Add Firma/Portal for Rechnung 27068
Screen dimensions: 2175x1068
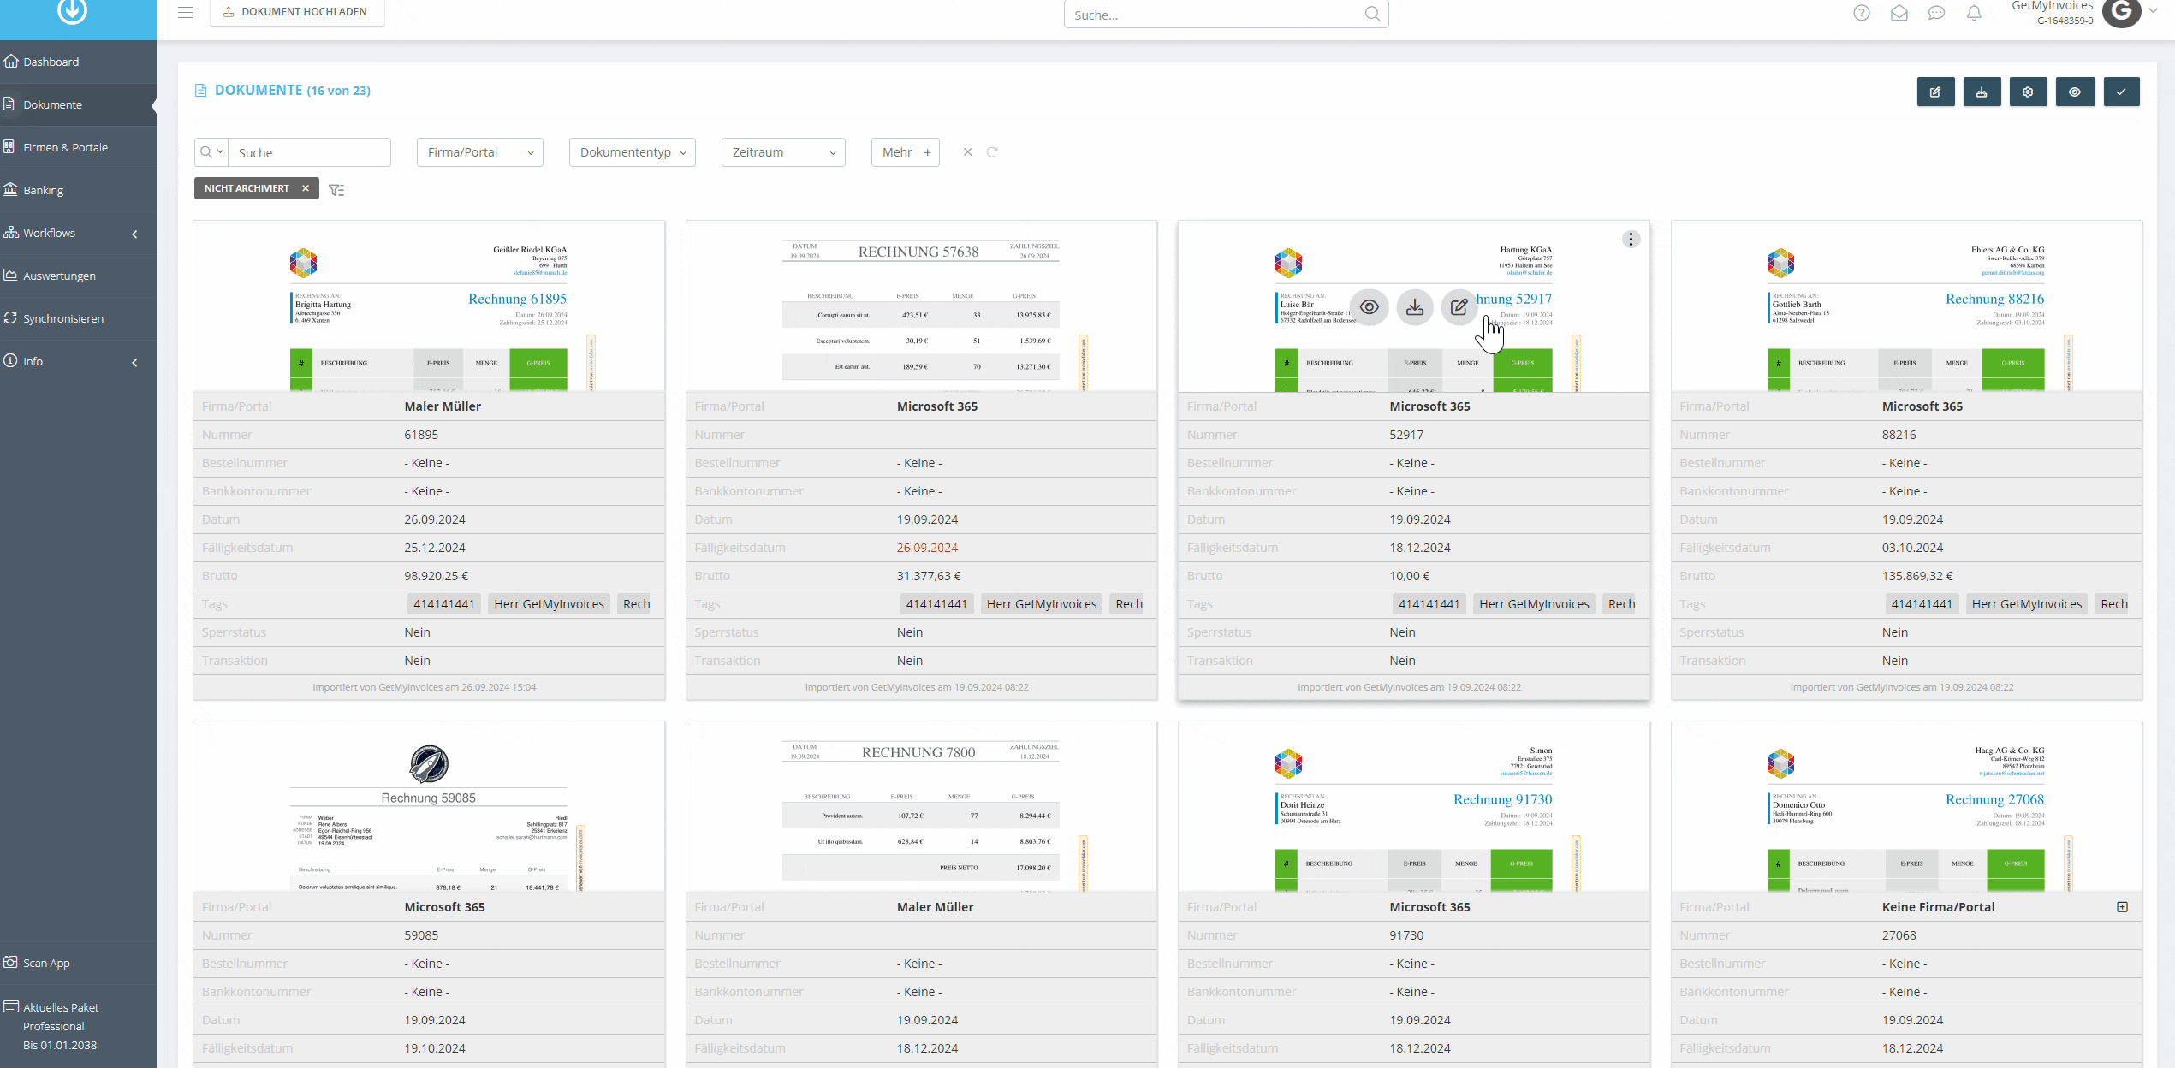[2122, 906]
